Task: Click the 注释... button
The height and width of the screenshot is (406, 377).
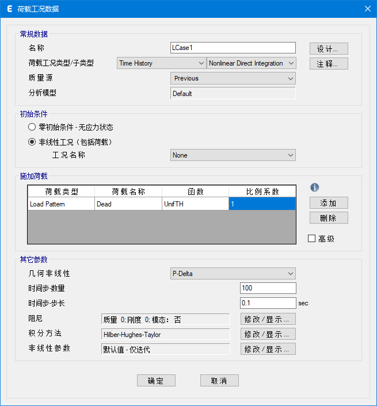Action: tap(329, 63)
